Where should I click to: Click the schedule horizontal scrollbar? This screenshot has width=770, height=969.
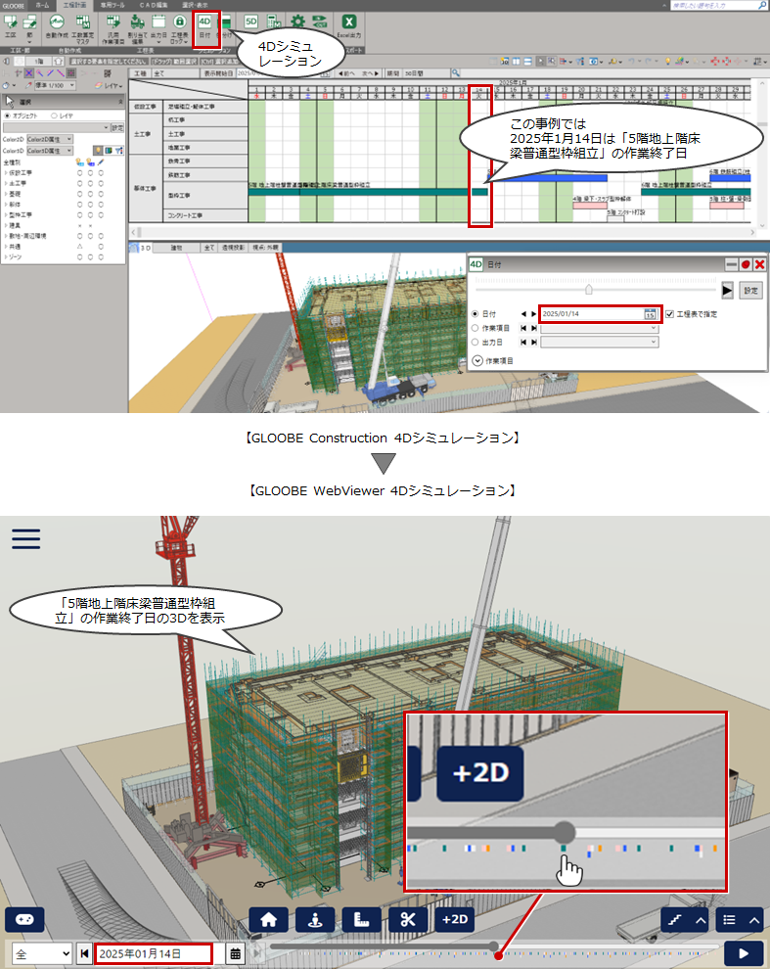(444, 232)
